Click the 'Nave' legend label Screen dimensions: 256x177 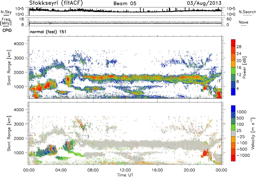click(x=244, y=22)
